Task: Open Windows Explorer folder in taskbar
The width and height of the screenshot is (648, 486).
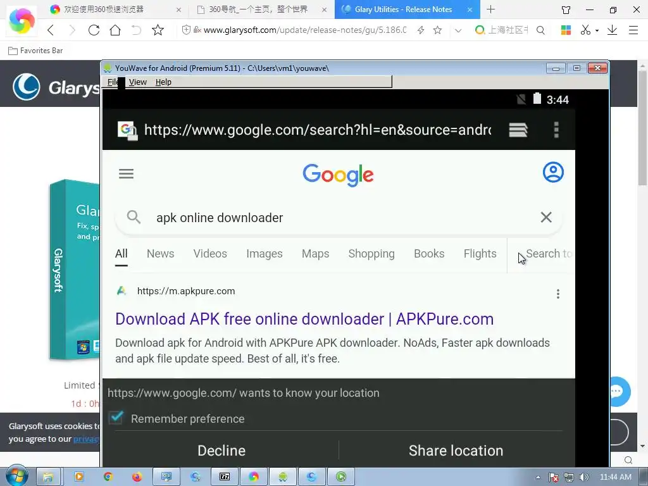Action: (48, 477)
